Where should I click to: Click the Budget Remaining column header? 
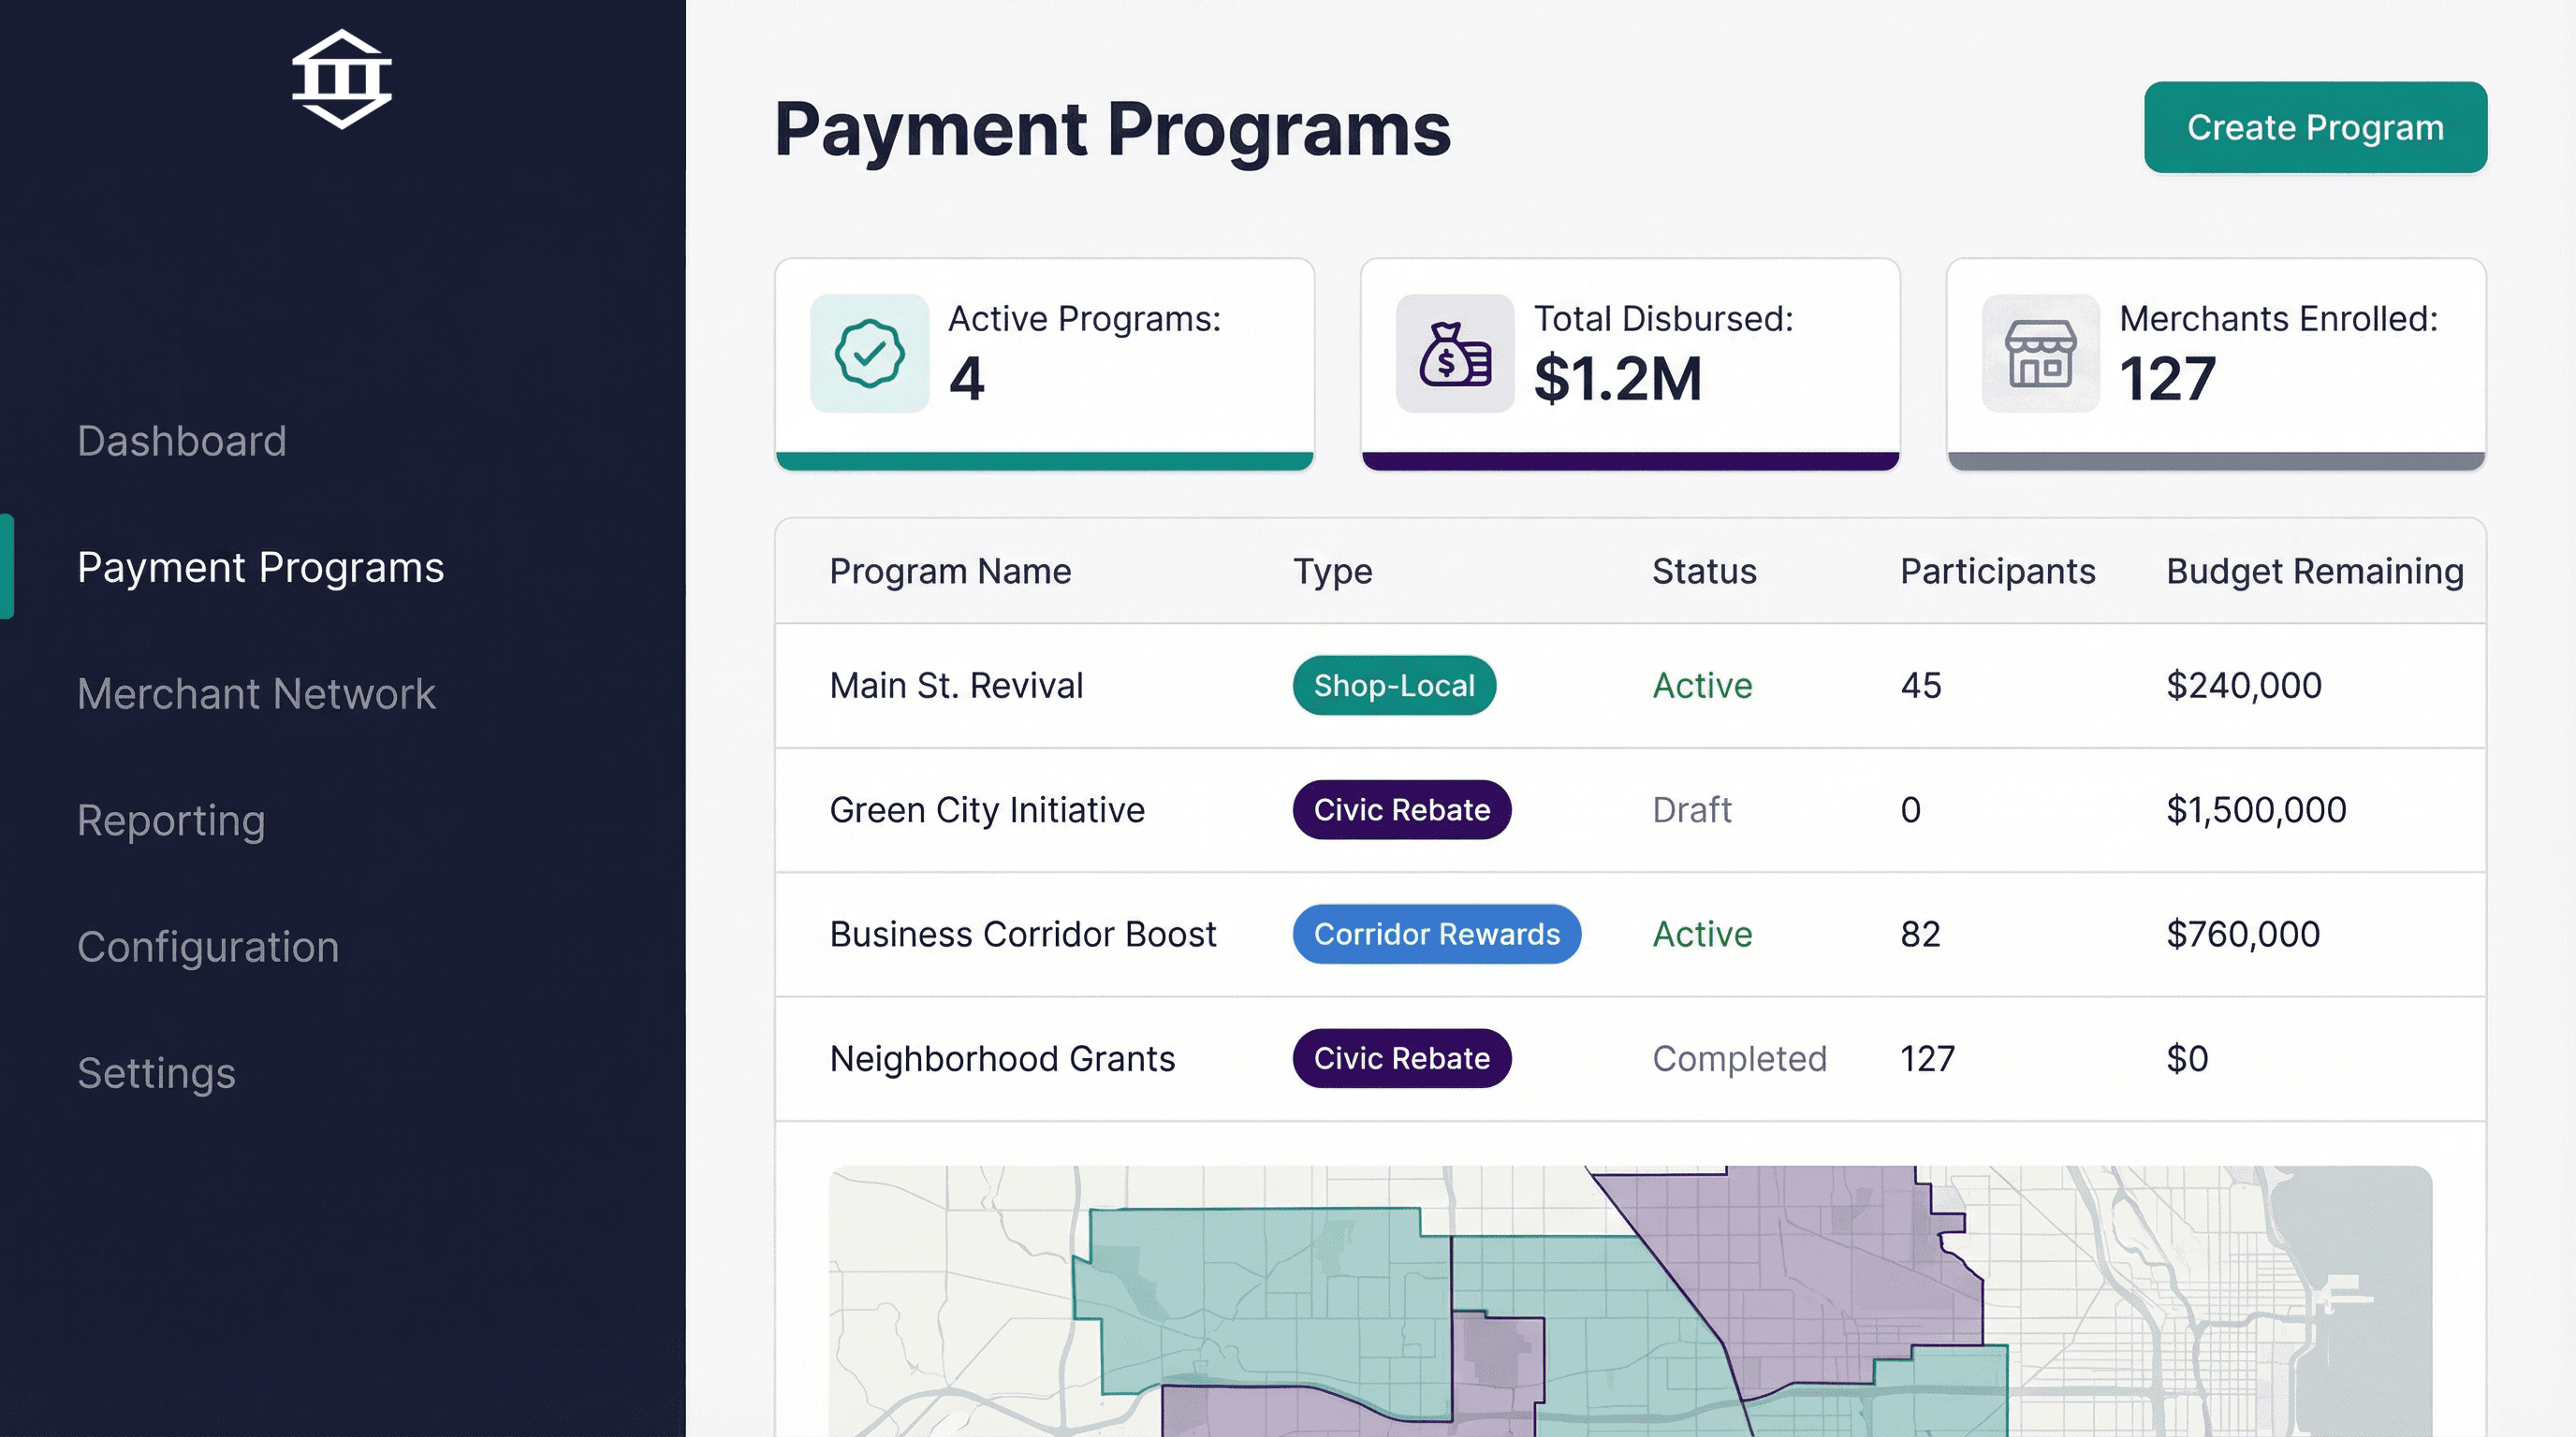[x=2315, y=572]
